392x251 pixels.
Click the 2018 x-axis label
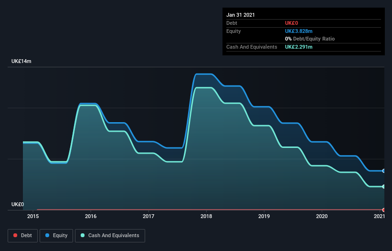point(206,216)
